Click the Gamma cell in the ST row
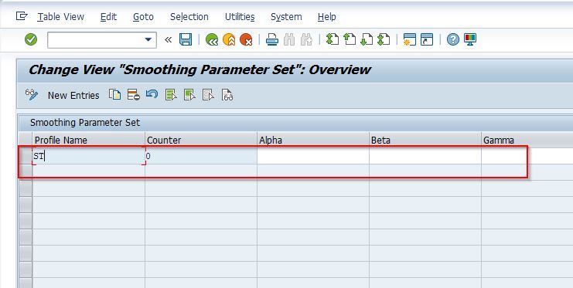This screenshot has width=573, height=288. (527, 156)
